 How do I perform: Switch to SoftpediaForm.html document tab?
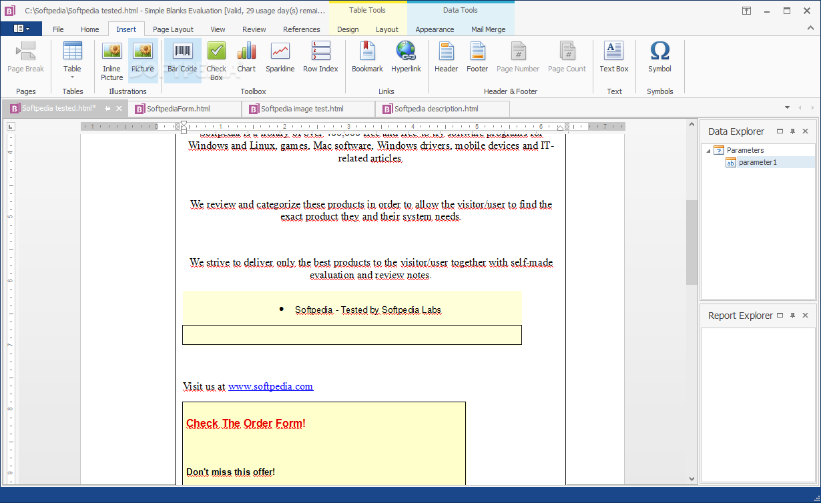(x=184, y=109)
